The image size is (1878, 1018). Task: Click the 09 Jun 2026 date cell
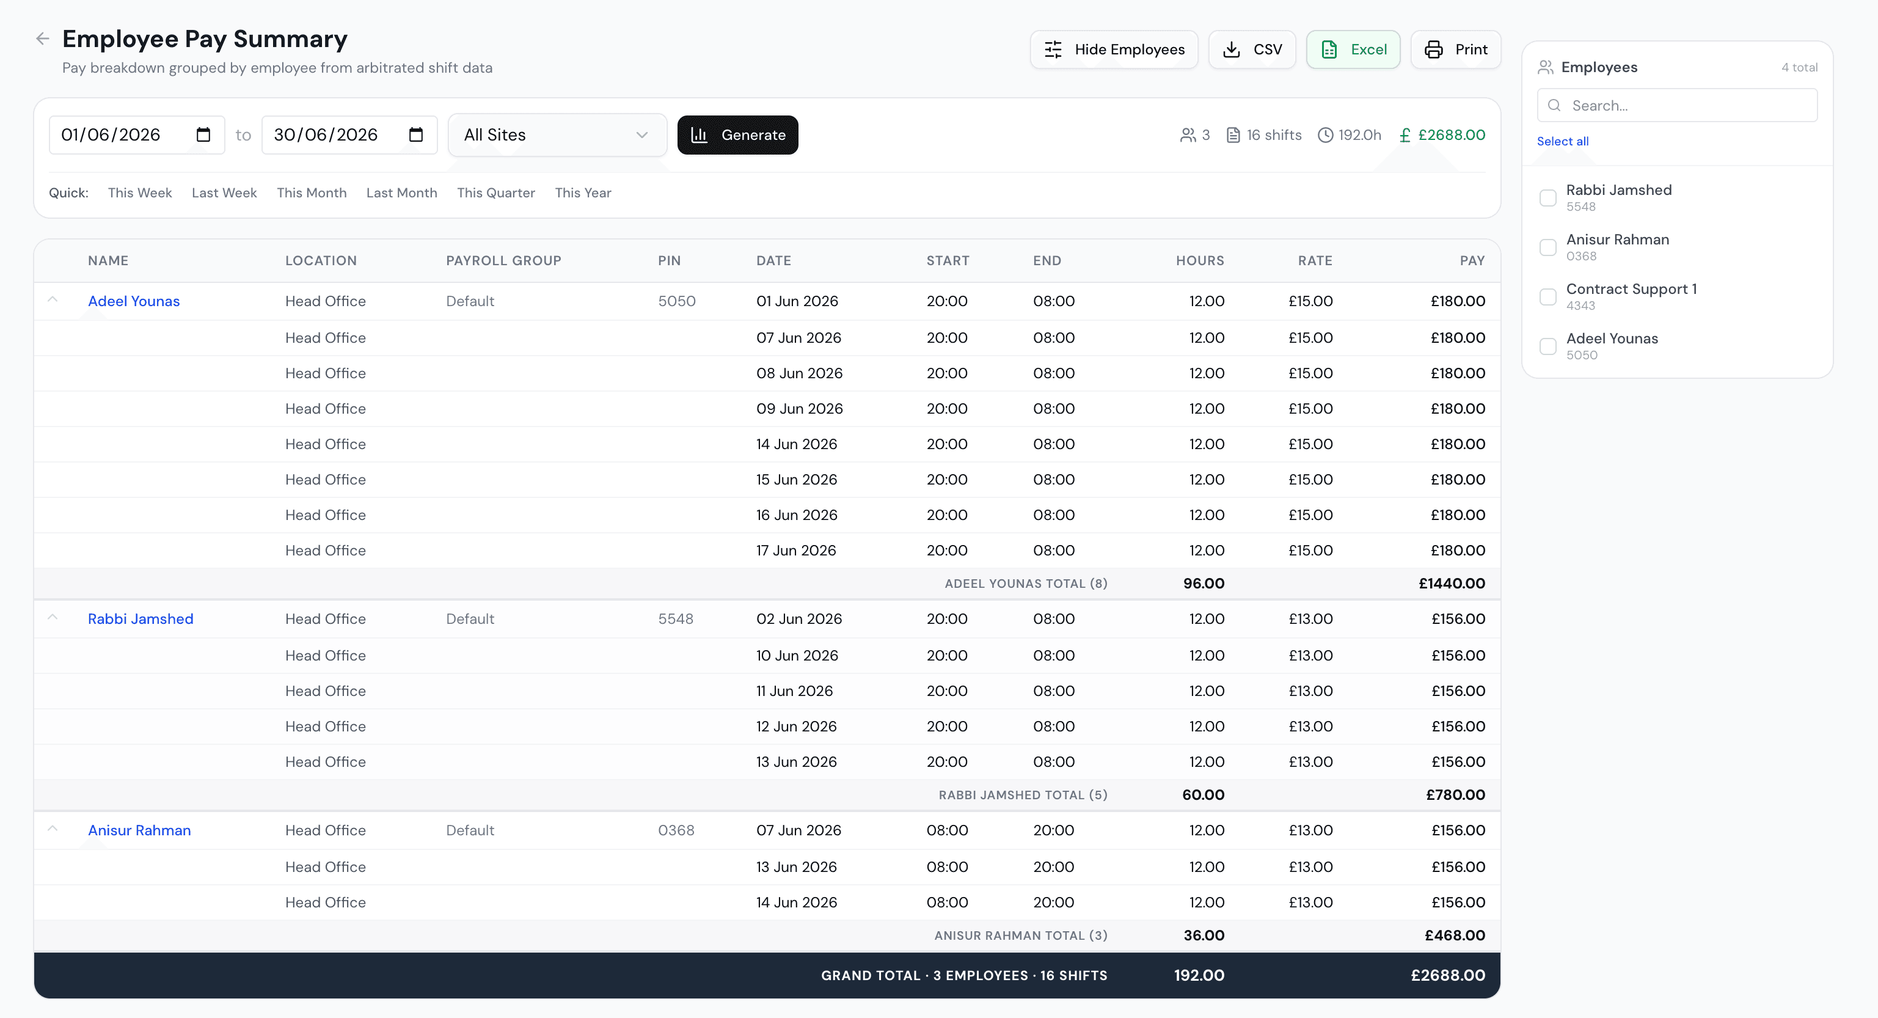[799, 409]
